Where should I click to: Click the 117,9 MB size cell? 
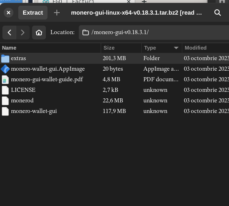(x=114, y=111)
